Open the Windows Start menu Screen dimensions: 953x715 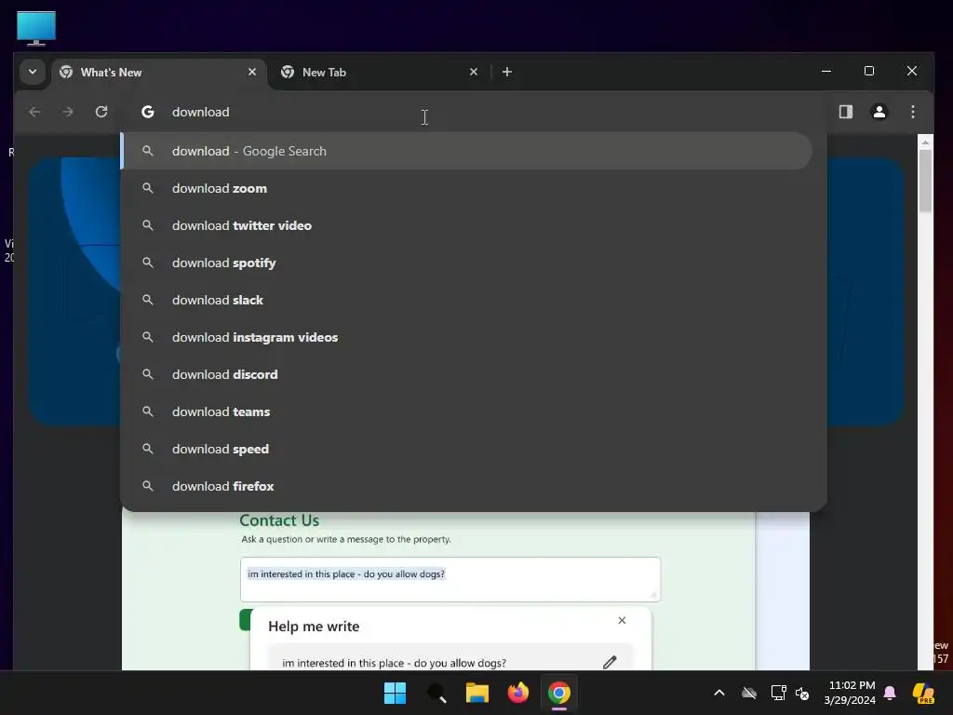coord(395,693)
